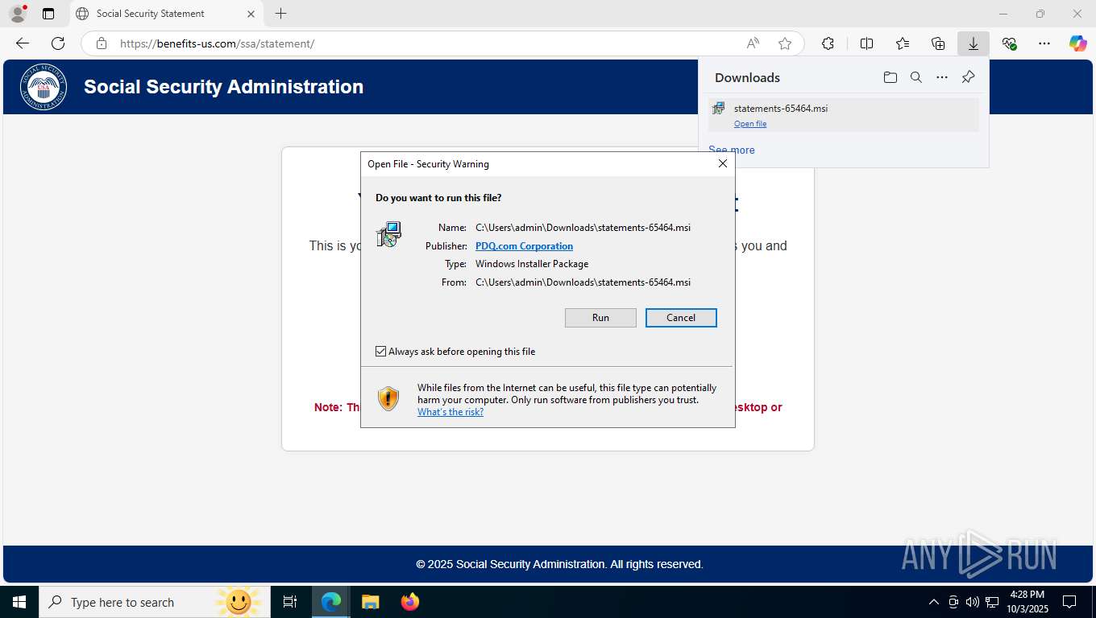Viewport: 1096px width, 618px height.
Task: Open a new tab with plus icon
Action: 280,14
